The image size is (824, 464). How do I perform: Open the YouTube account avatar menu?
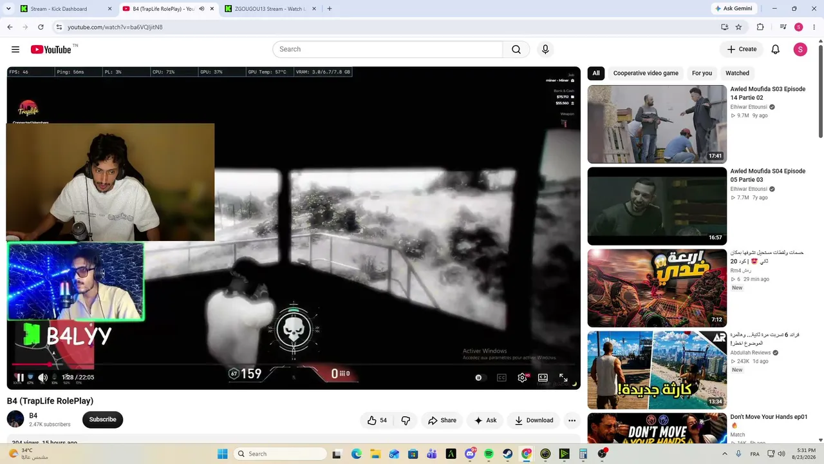pos(800,50)
